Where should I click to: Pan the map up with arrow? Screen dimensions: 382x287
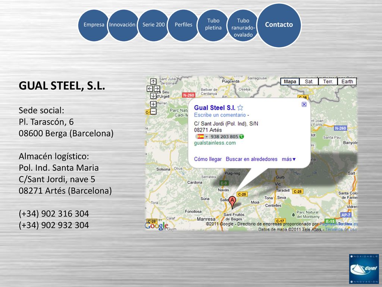pyautogui.click(x=153, y=81)
